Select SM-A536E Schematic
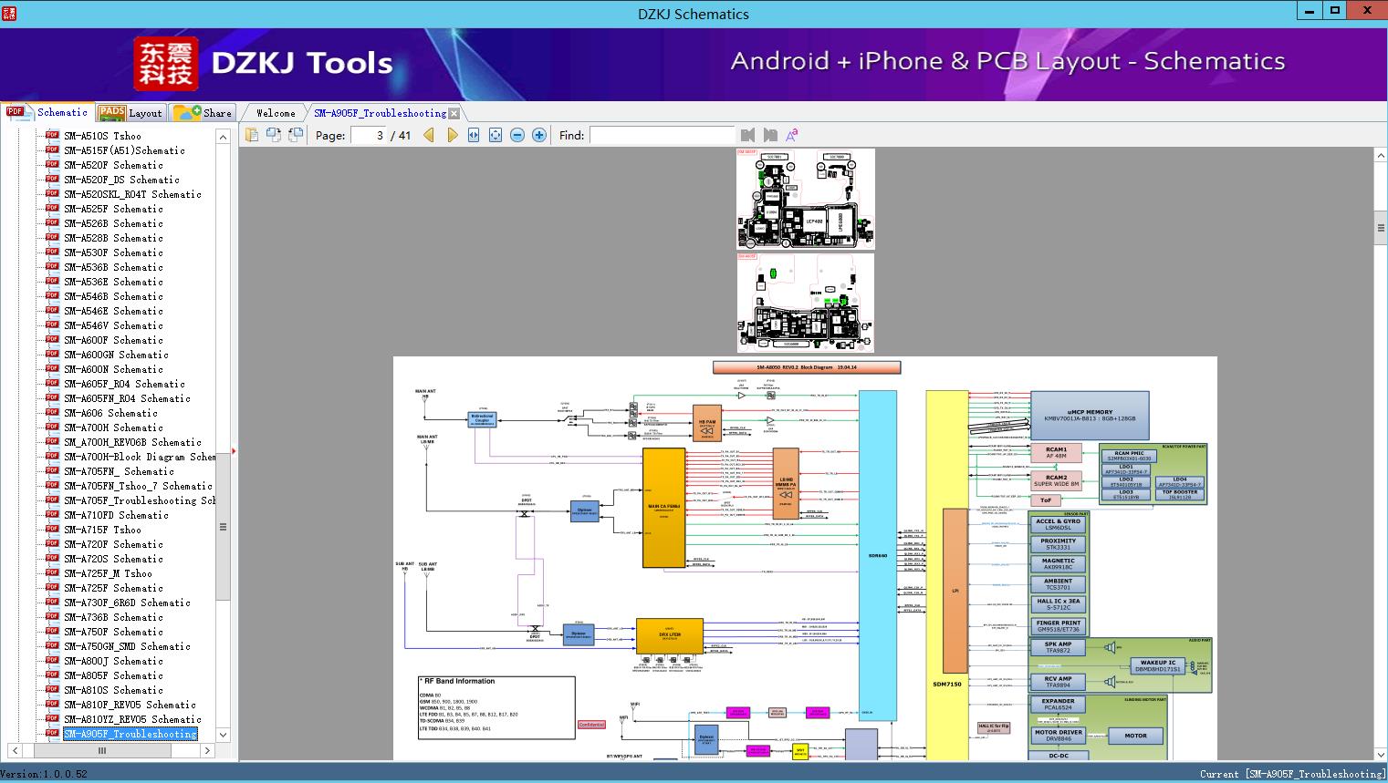 [113, 282]
